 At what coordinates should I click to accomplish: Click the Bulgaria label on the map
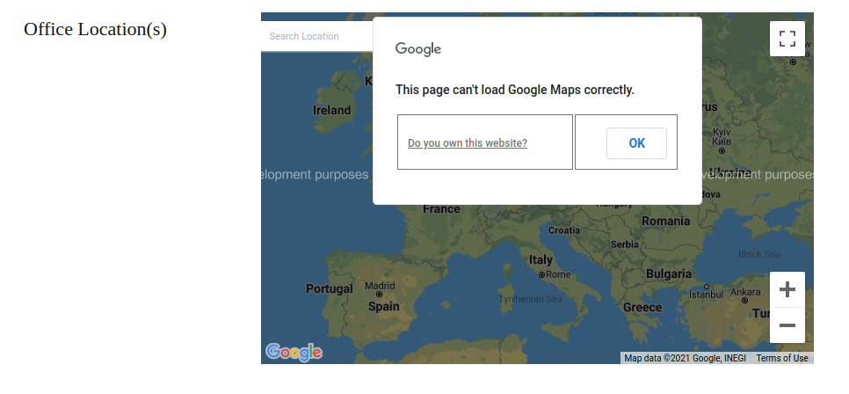pyautogui.click(x=668, y=274)
